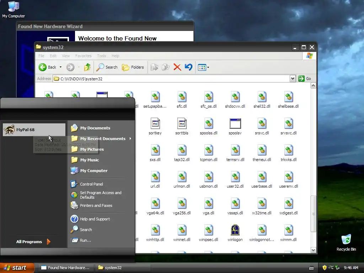This screenshot has width=364, height=273.
Task: Go up one folder level
Action: point(87,67)
